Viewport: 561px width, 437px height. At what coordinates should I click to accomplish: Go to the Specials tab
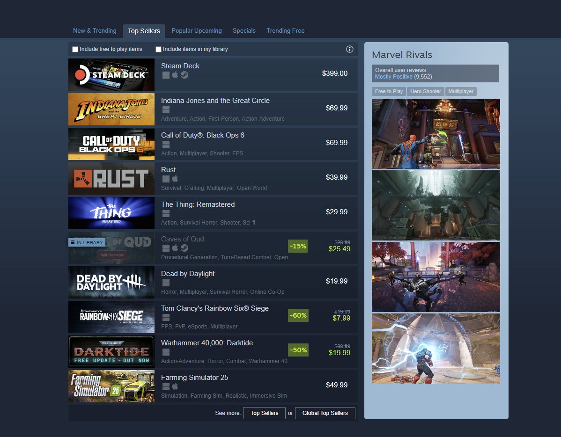[x=244, y=31]
